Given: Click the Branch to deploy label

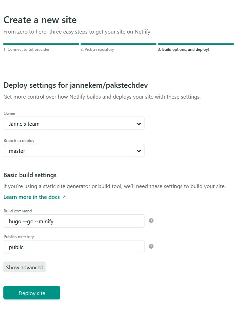Looking at the screenshot, I should (x=19, y=141).
